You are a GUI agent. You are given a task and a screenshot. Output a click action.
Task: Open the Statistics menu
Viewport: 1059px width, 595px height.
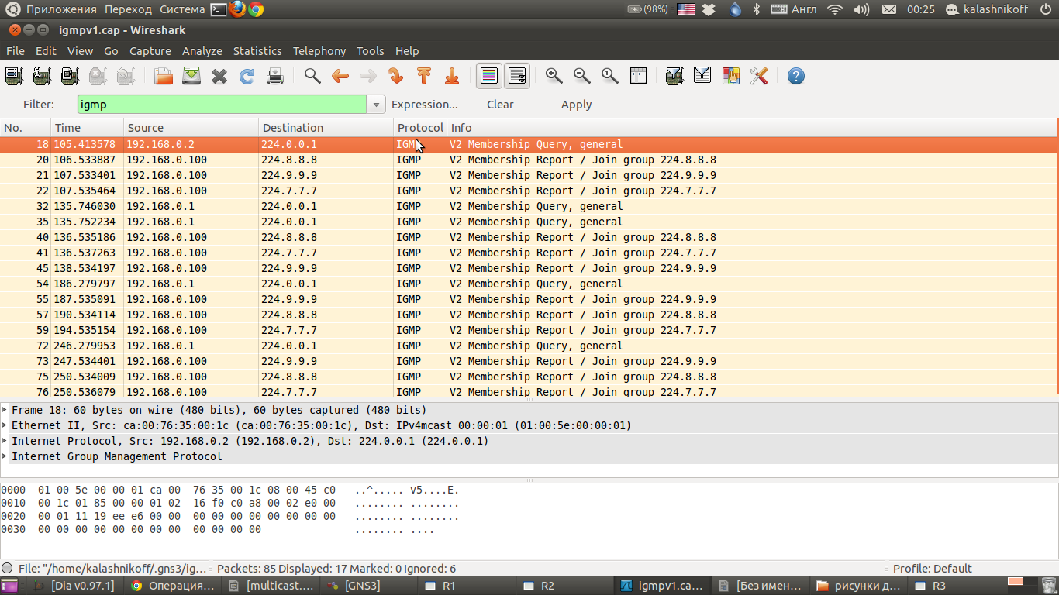coord(257,51)
